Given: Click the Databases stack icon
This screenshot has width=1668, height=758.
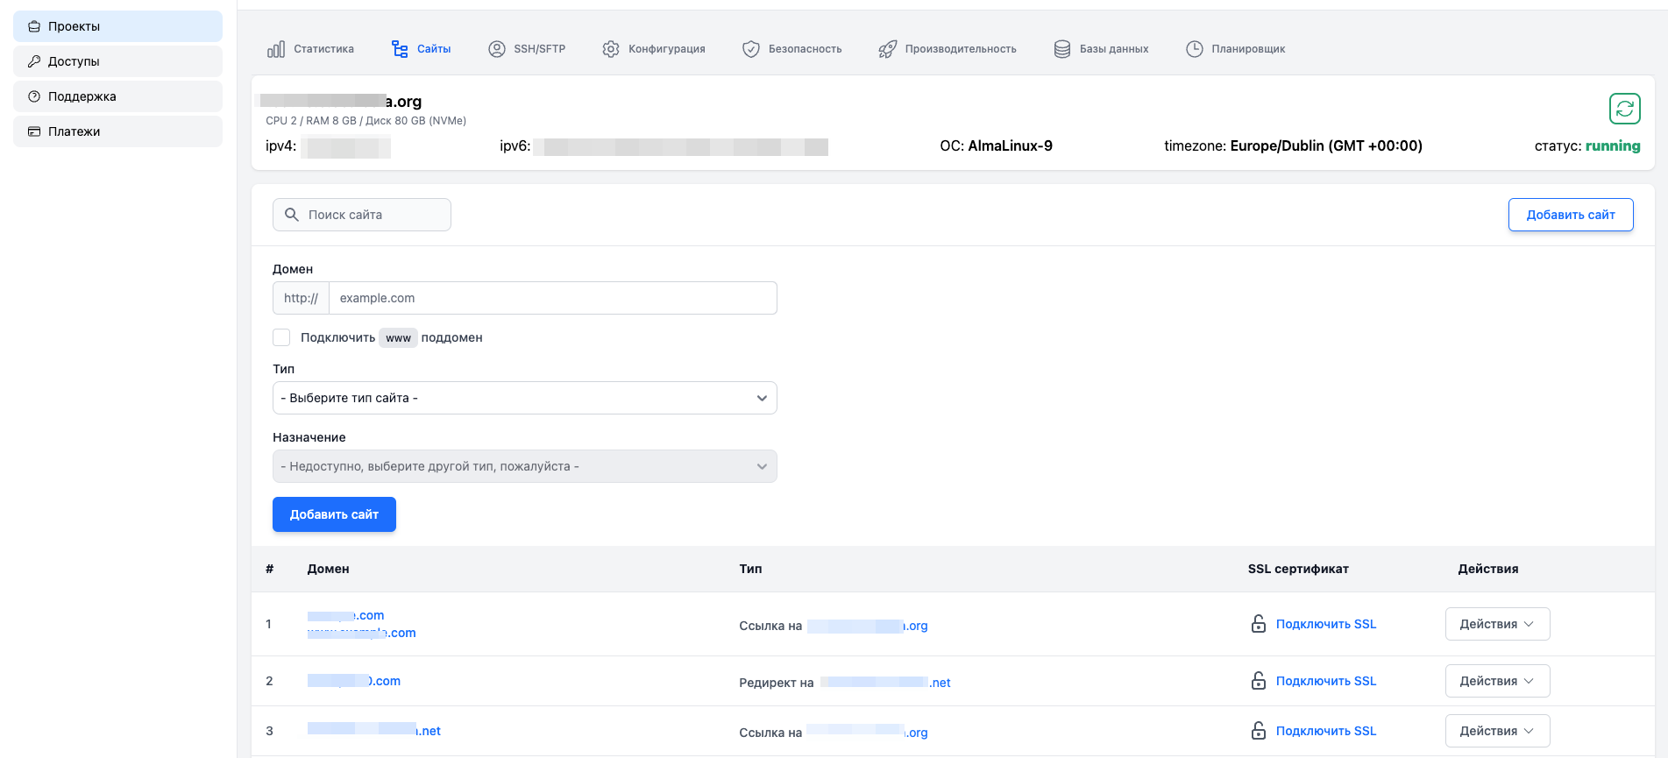Looking at the screenshot, I should pos(1062,49).
